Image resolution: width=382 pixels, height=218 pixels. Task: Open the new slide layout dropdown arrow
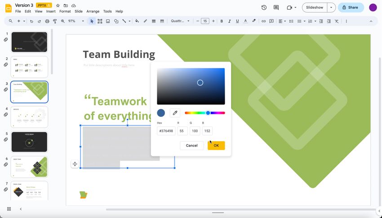[24, 21]
